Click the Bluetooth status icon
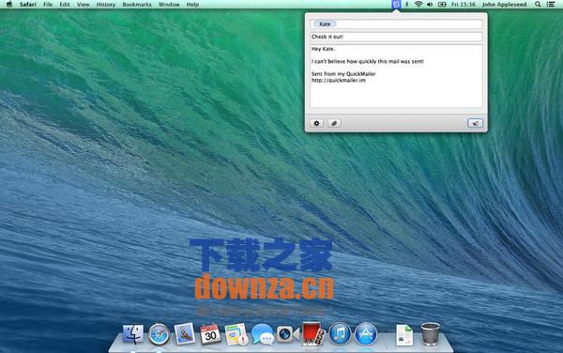This screenshot has width=563, height=353. tap(407, 5)
